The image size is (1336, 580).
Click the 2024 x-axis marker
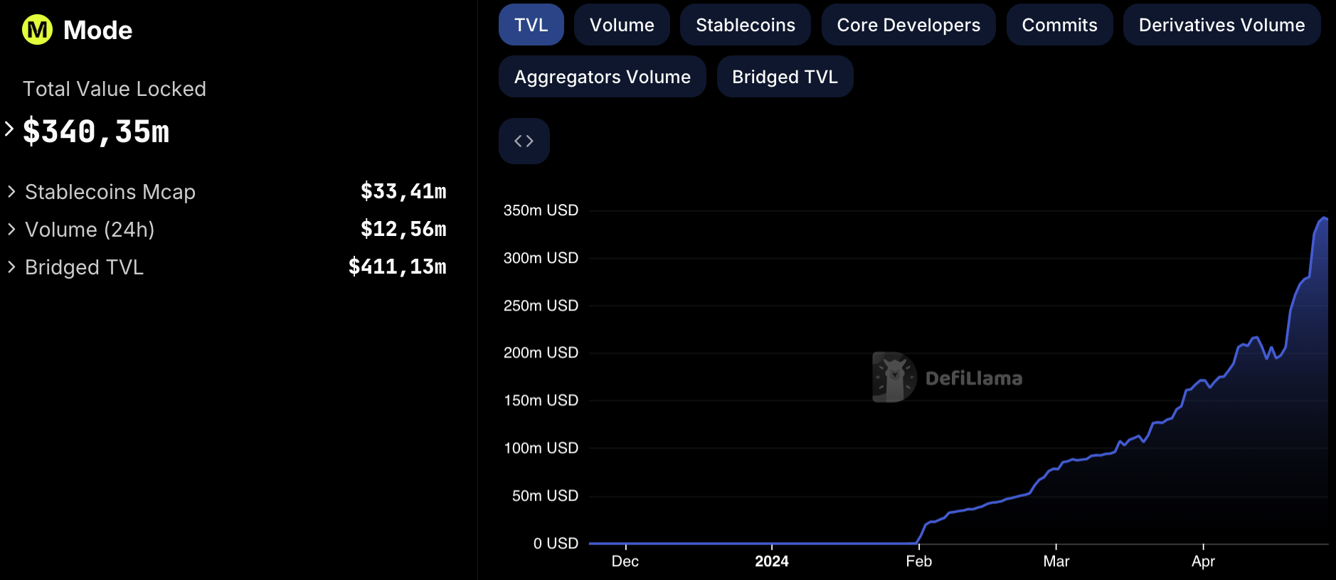click(772, 562)
